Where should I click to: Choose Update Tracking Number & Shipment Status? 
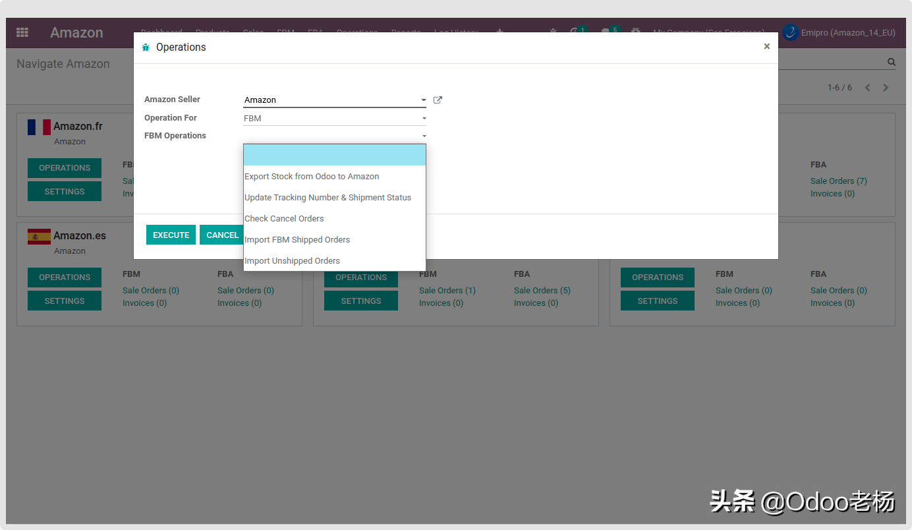(x=335, y=198)
